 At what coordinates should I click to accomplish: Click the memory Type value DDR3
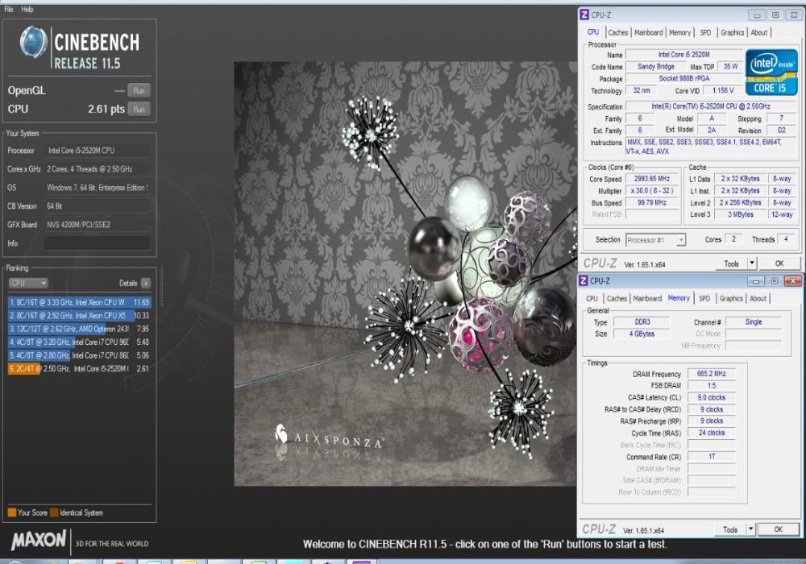click(642, 322)
